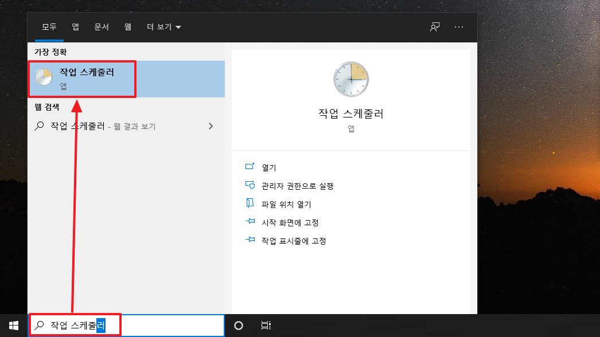Open Cortana from the taskbar circle icon
The height and width of the screenshot is (337, 600).
tap(238, 325)
